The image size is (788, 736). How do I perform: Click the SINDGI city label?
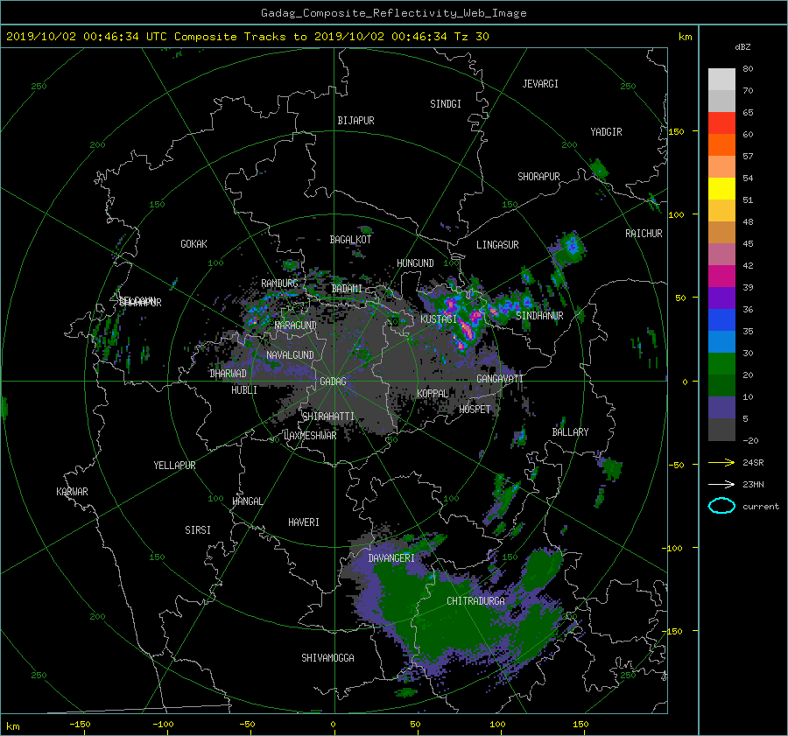tap(446, 104)
